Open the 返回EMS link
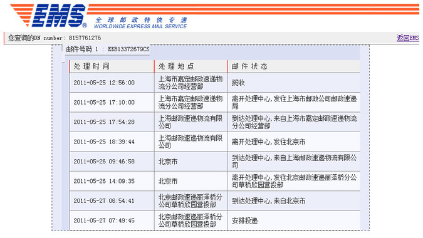 407,38
